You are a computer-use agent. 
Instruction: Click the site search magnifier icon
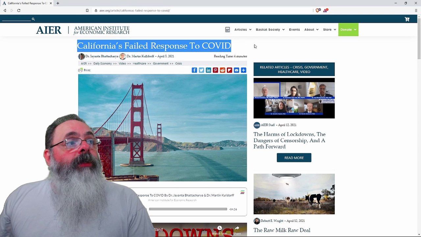(x=33, y=19)
